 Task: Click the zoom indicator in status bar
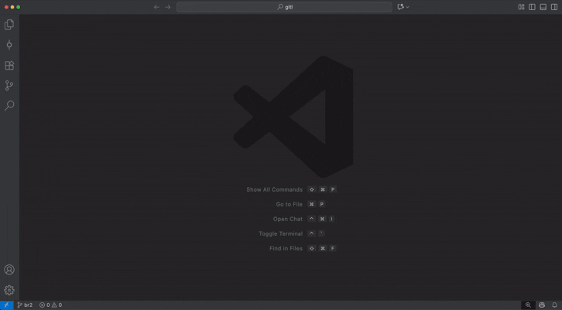[529, 305]
